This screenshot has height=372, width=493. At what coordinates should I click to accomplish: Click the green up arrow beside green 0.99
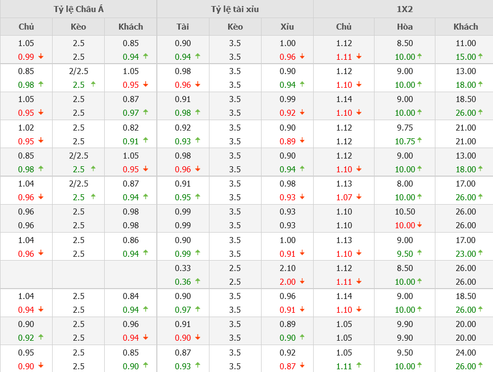coord(197,252)
